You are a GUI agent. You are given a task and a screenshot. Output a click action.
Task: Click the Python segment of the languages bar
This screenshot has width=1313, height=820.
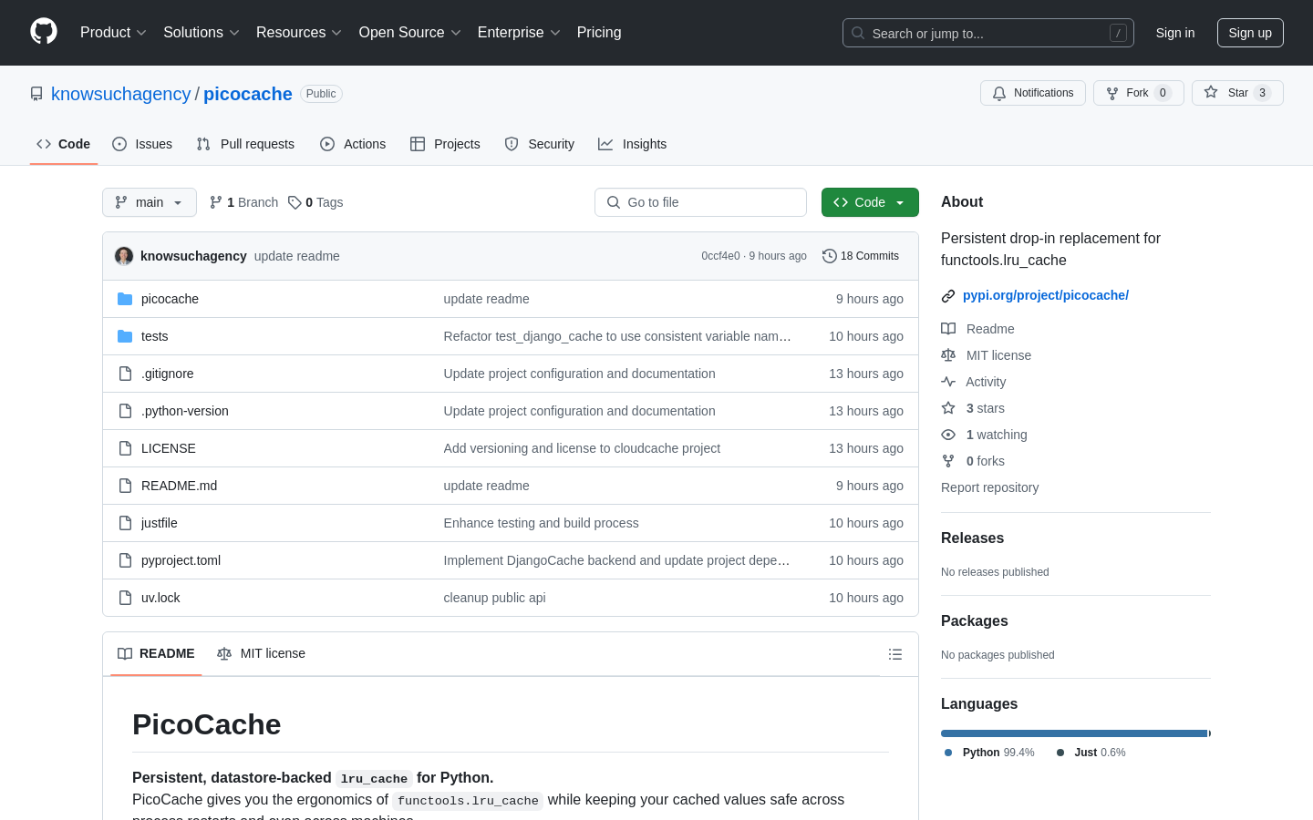(1074, 733)
